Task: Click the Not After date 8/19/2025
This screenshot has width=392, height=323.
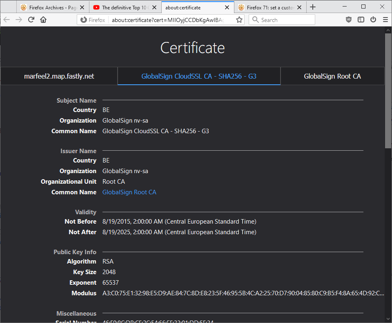Action: (179, 232)
